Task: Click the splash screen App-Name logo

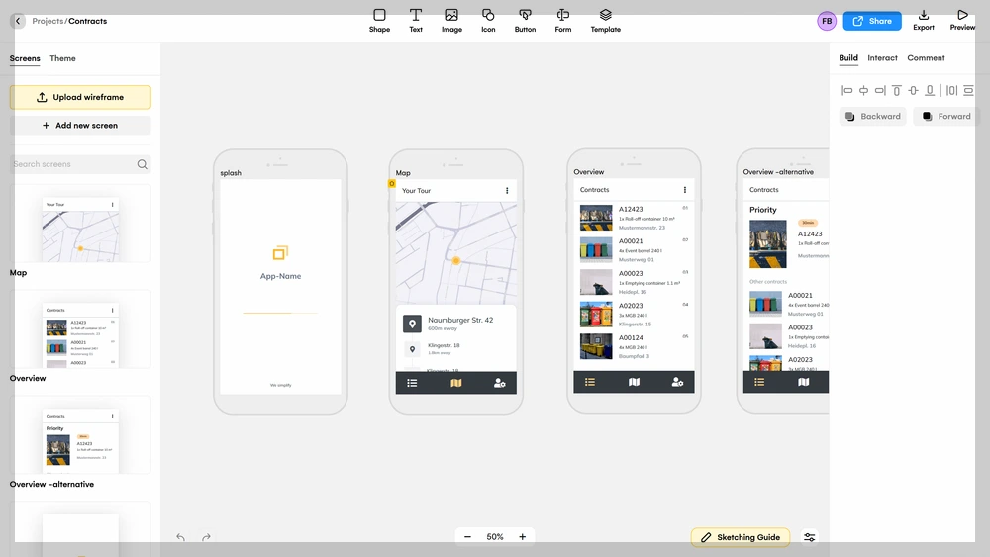Action: click(x=280, y=253)
